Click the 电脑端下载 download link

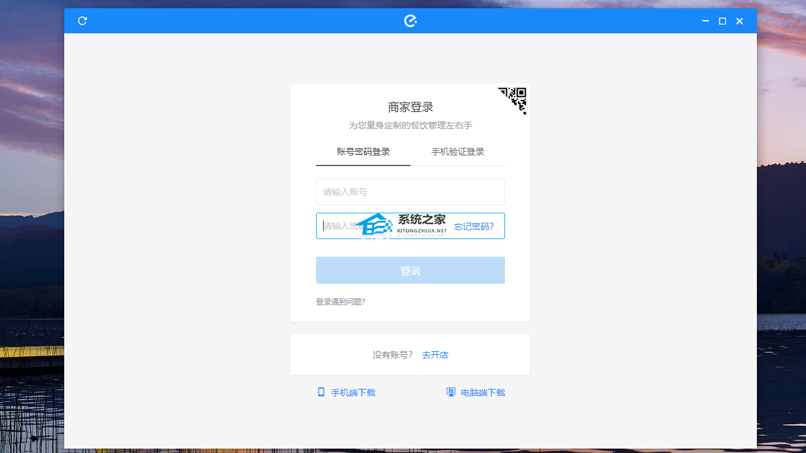pyautogui.click(x=483, y=392)
